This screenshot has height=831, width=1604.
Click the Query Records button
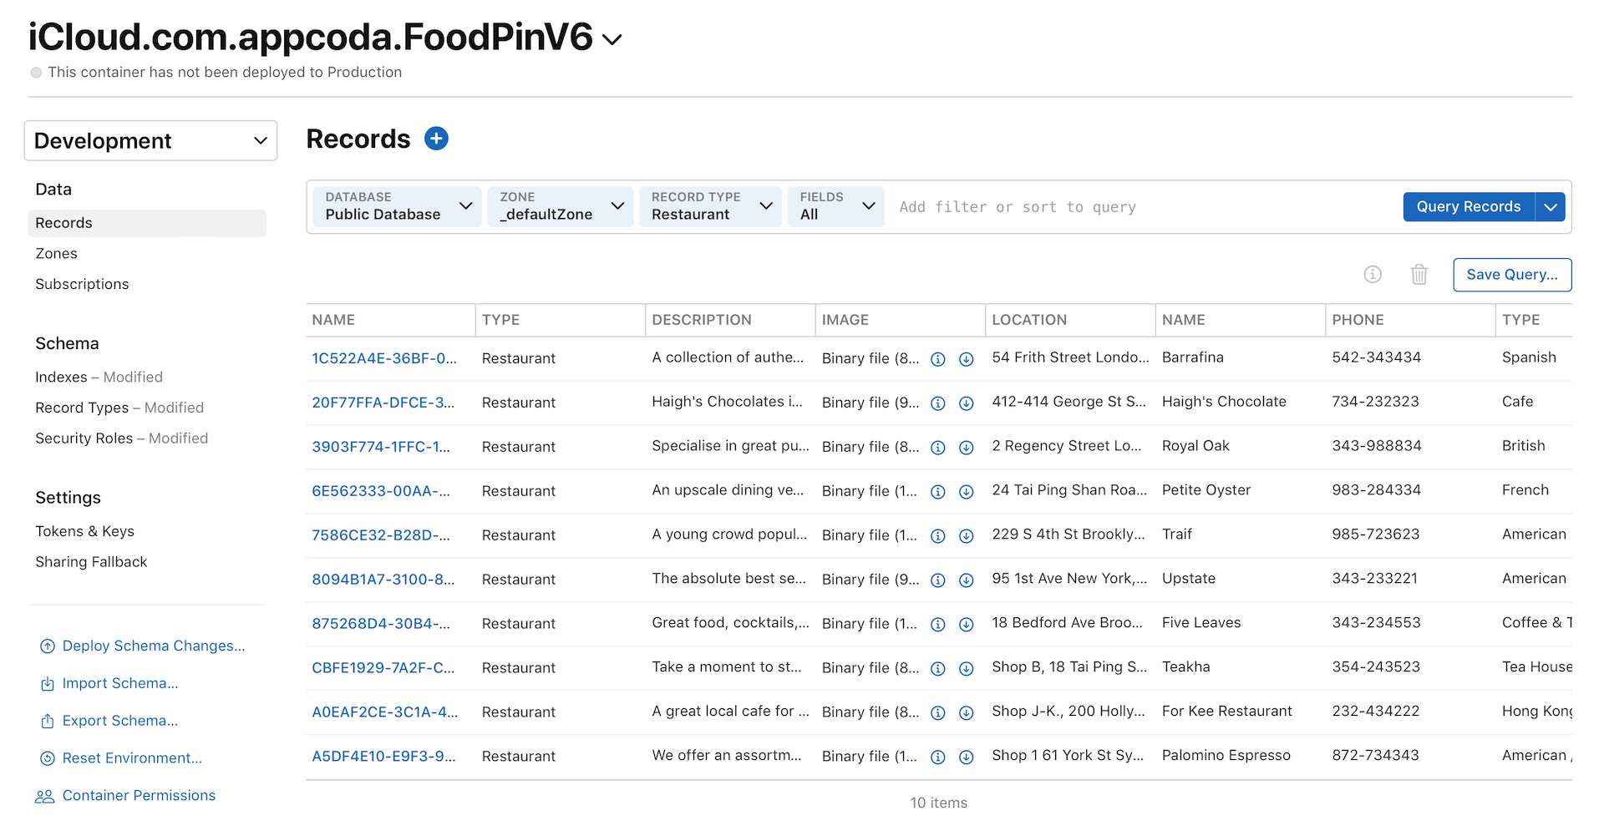(1468, 207)
